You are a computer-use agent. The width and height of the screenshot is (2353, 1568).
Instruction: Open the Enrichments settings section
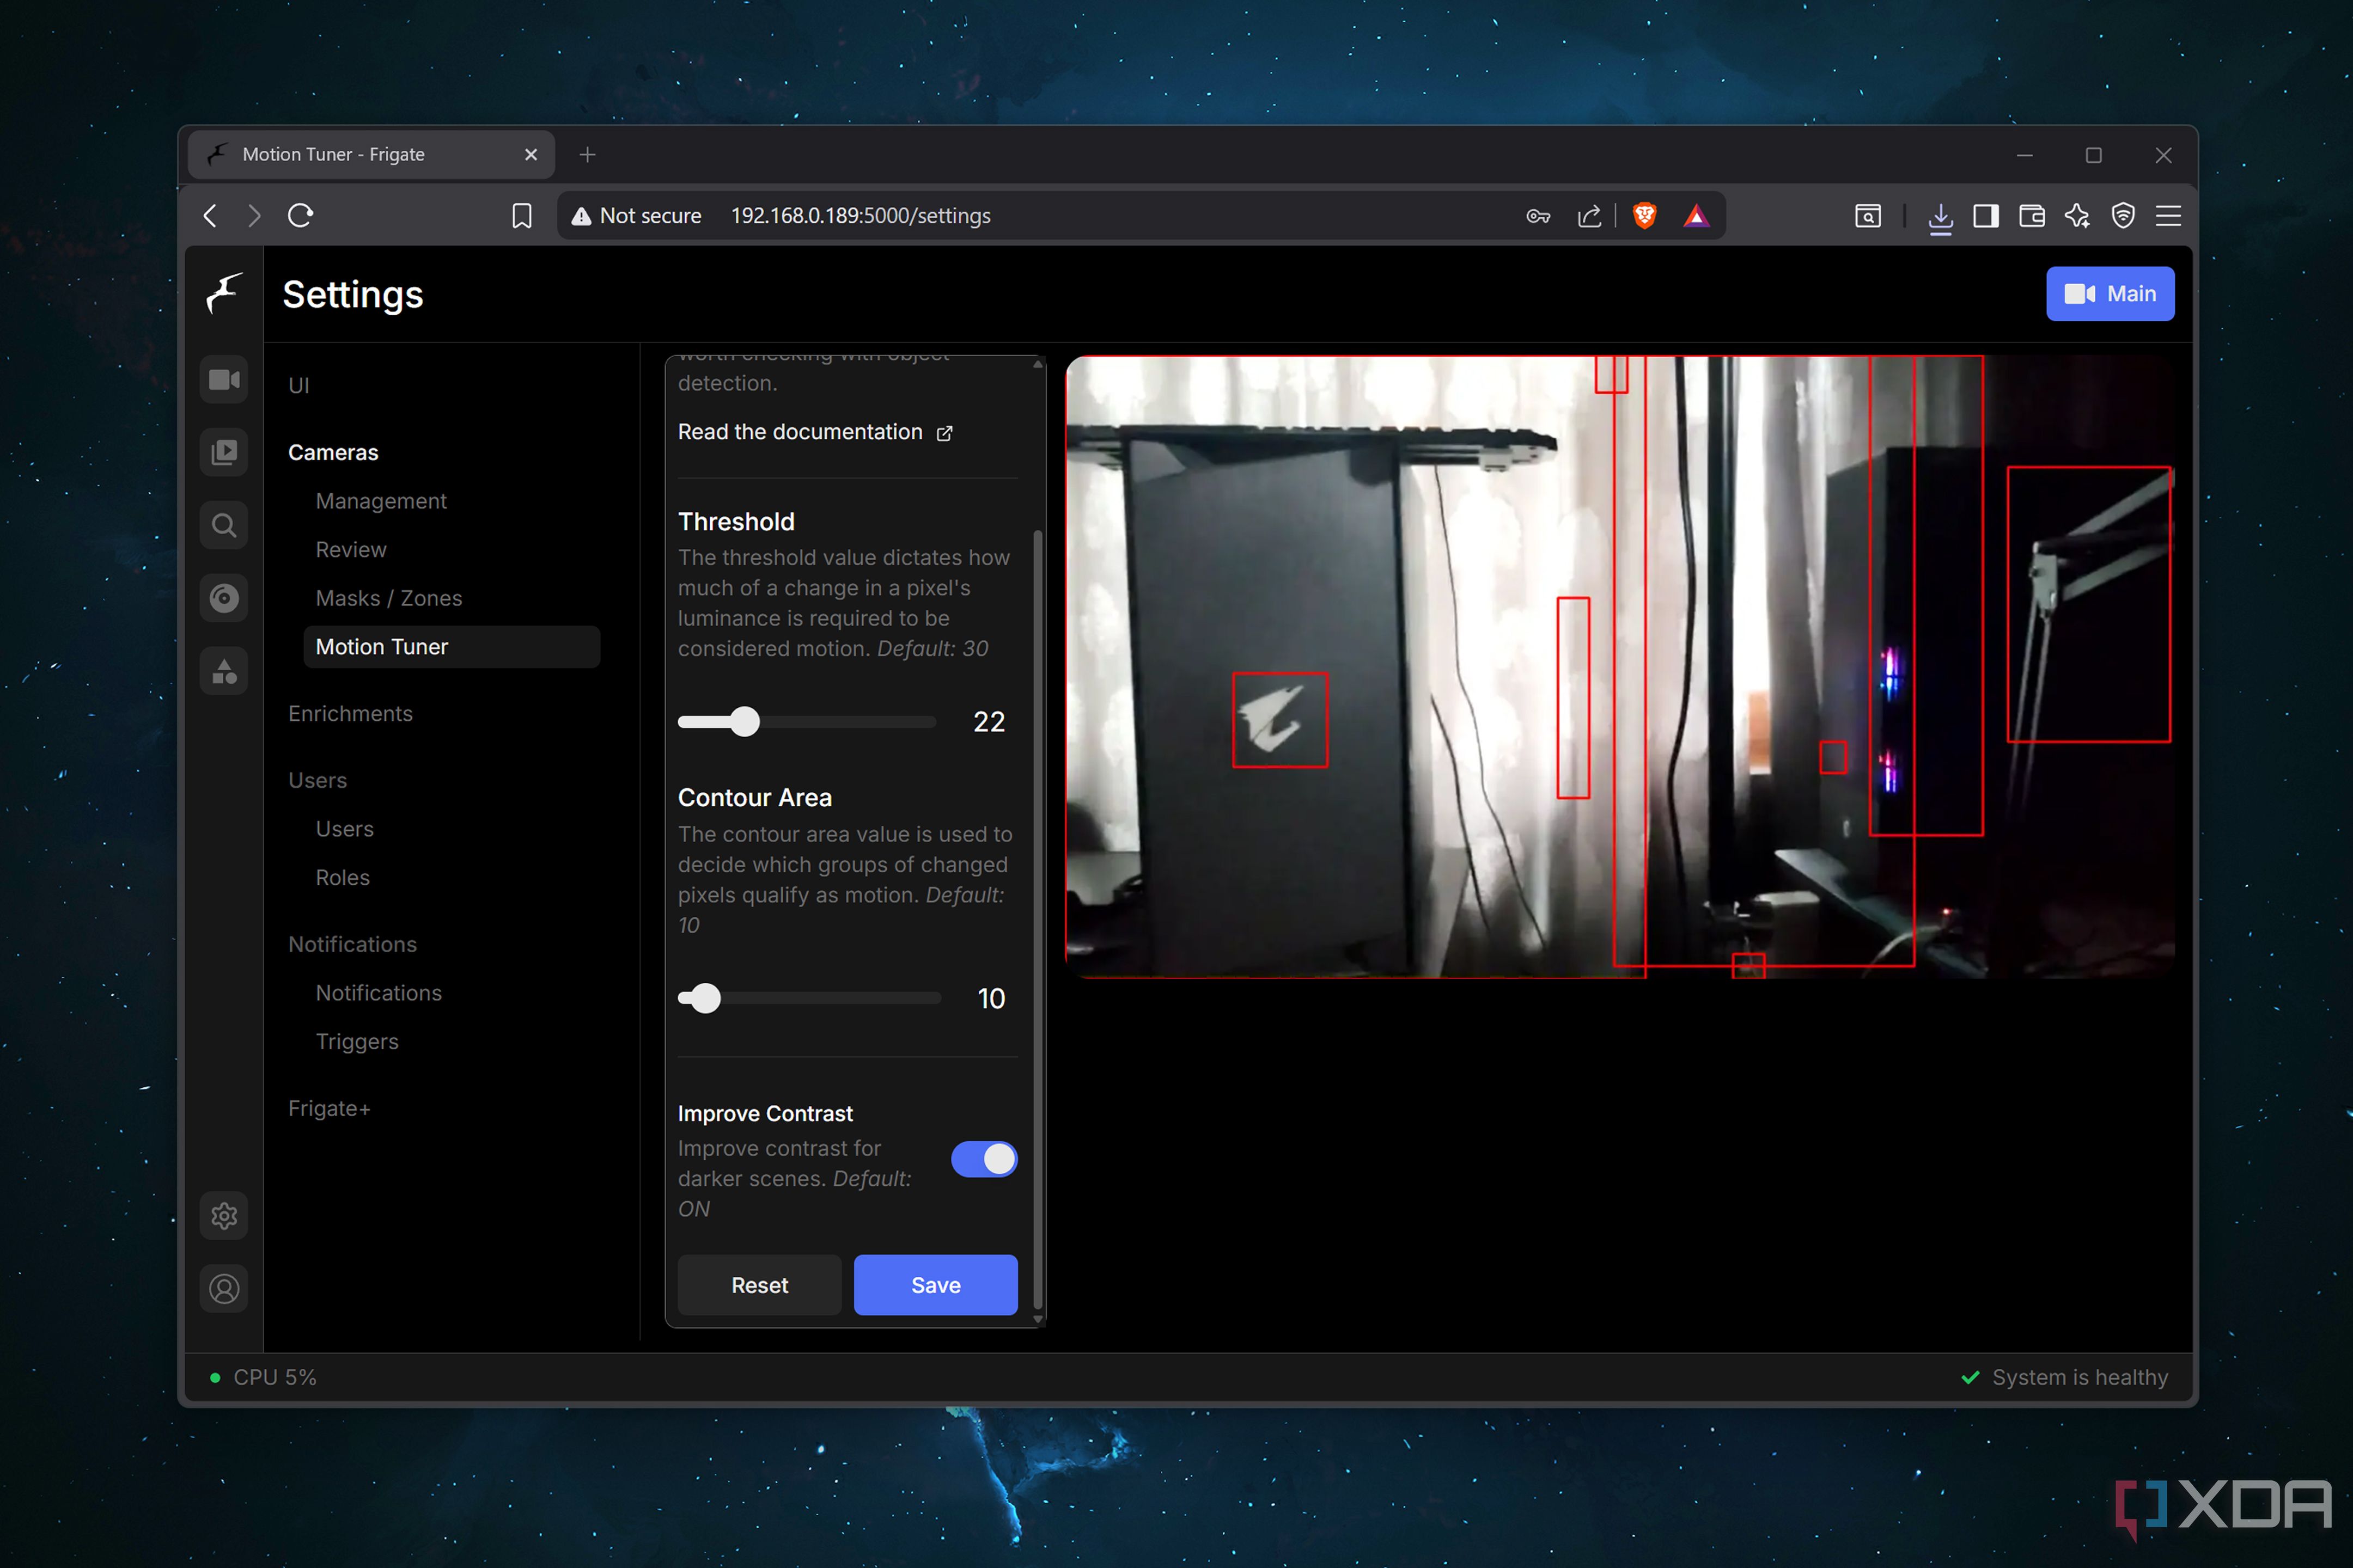point(350,714)
